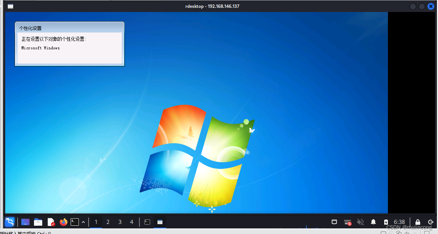Screen dimensions: 438x234
Task: Launch Firefox from the panel
Action: click(x=64, y=222)
